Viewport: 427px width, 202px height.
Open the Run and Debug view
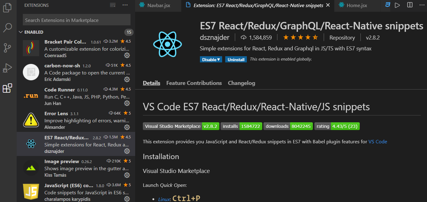click(7, 68)
